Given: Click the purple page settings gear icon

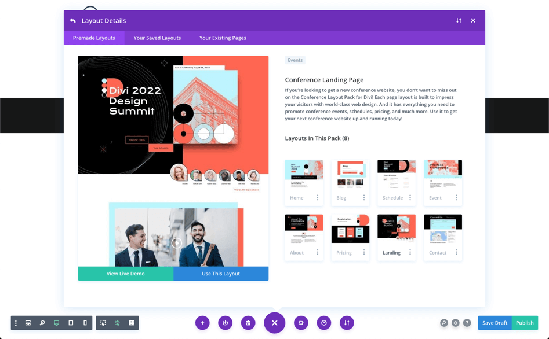Looking at the screenshot, I should tap(301, 323).
